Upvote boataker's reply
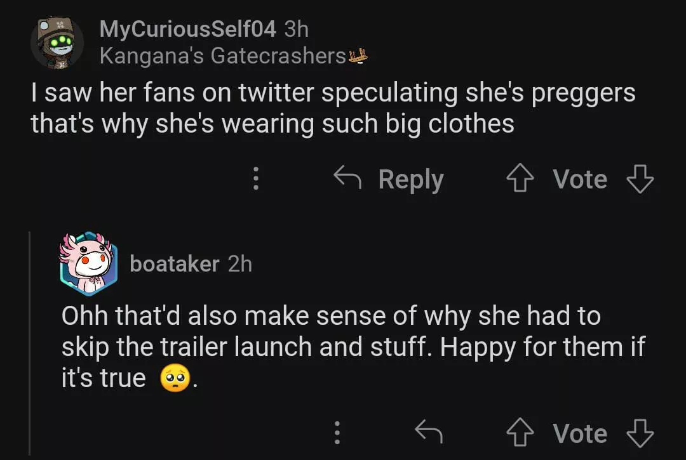This screenshot has height=460, width=686. 520,434
